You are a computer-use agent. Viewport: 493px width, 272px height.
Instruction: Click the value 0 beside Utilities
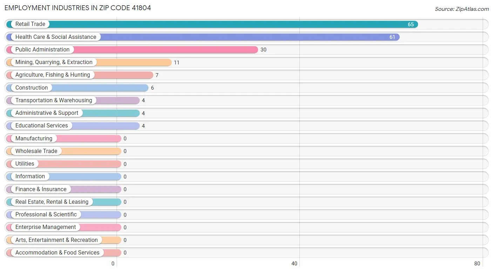point(125,164)
